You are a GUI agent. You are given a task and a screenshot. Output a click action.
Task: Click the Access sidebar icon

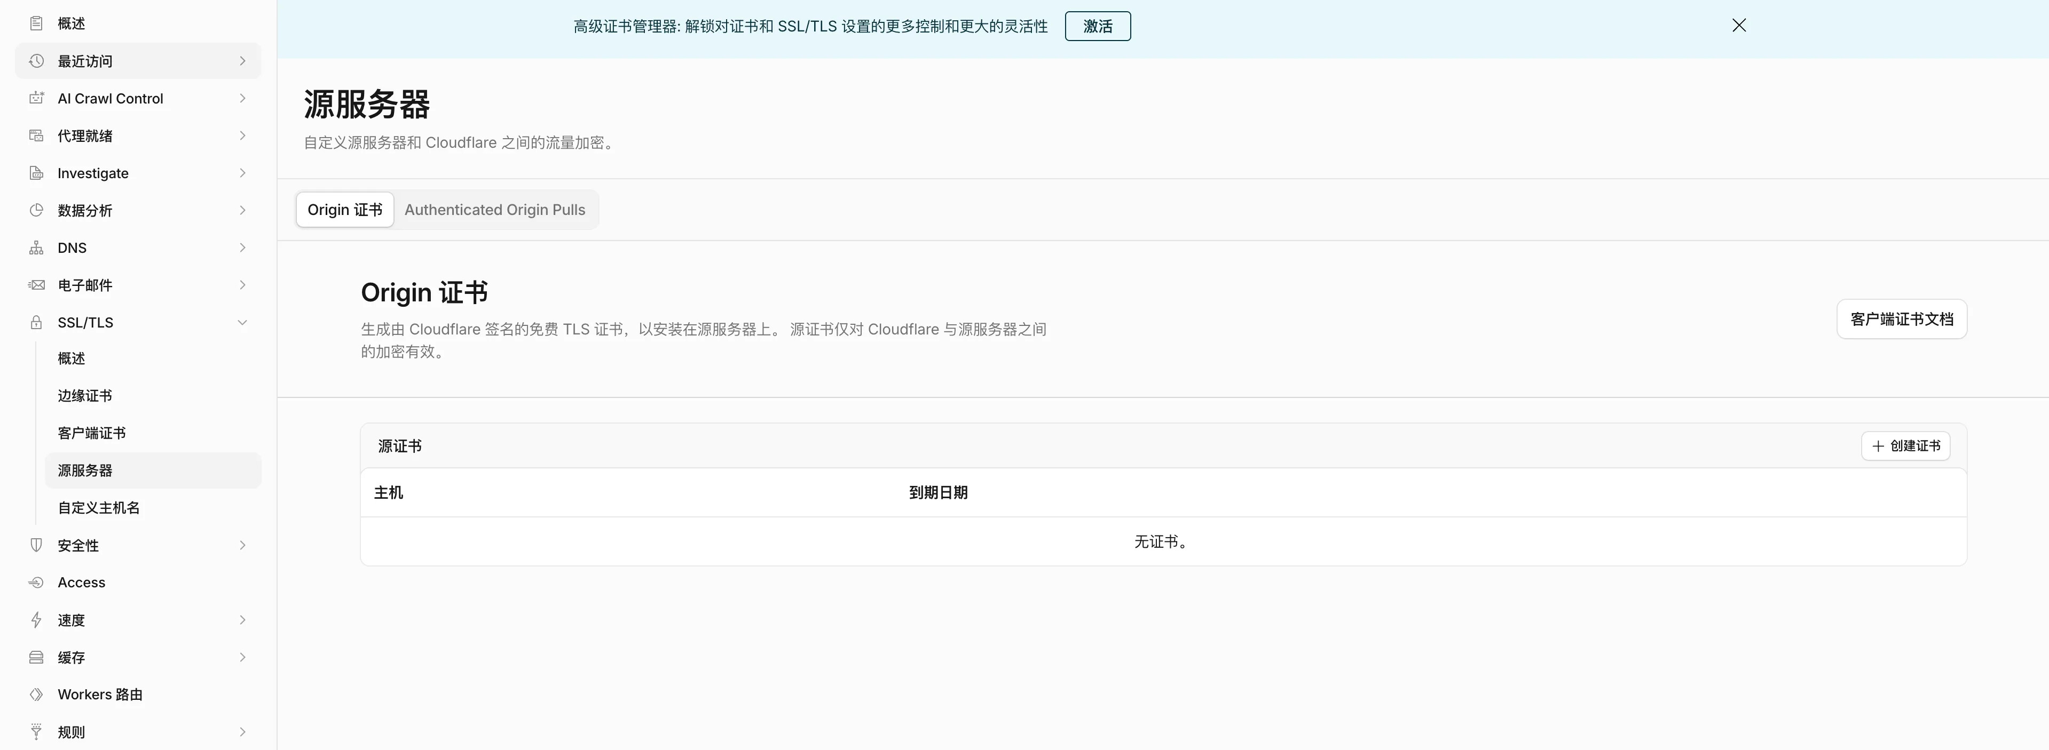pos(36,583)
